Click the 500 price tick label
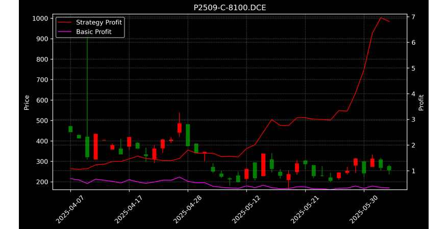The height and width of the screenshot is (229, 448). click(43, 121)
